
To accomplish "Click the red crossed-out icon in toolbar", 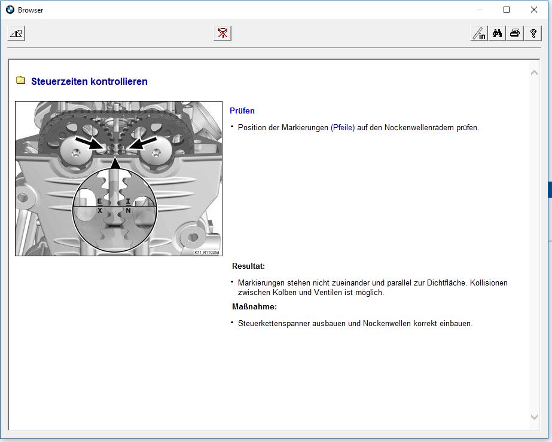I will point(222,33).
